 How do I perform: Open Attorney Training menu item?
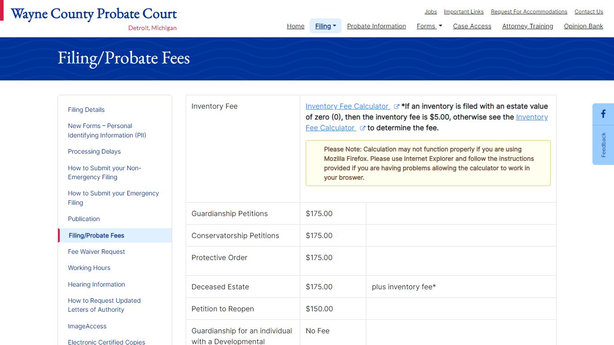528,26
